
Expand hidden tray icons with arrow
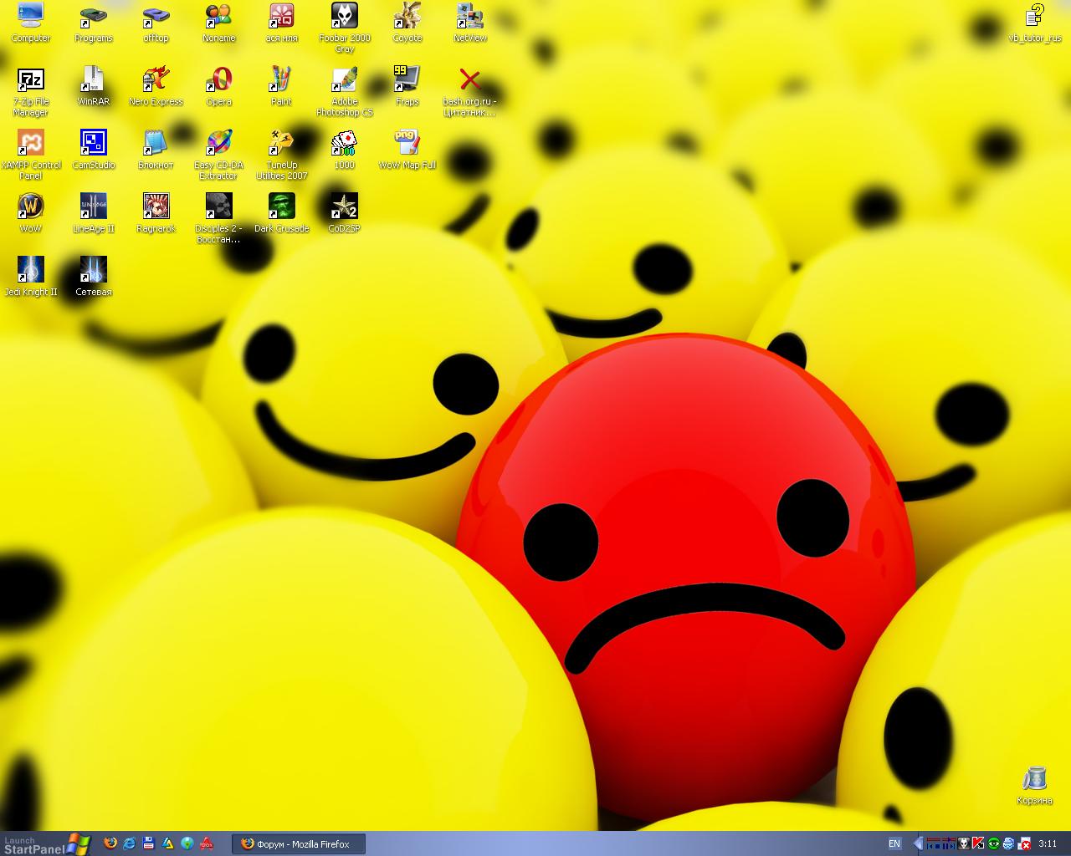point(918,844)
